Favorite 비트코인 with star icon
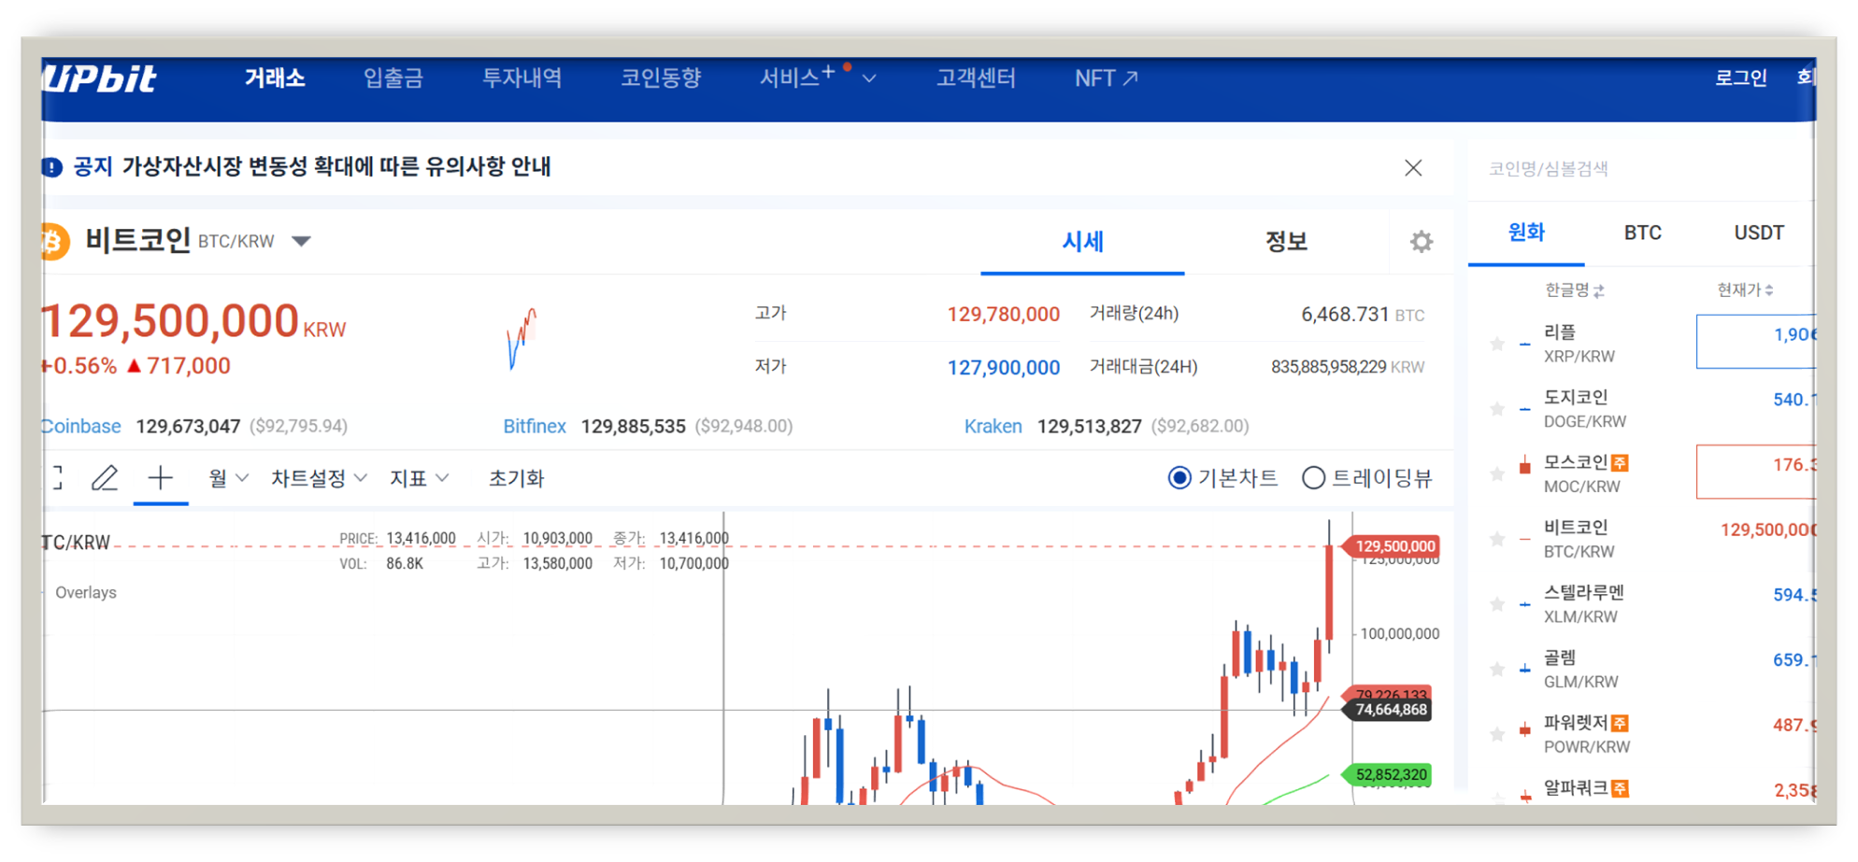Viewport: 1858px width, 862px height. [x=1497, y=539]
